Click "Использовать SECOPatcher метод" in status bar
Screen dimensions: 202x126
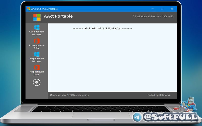tap(69, 95)
